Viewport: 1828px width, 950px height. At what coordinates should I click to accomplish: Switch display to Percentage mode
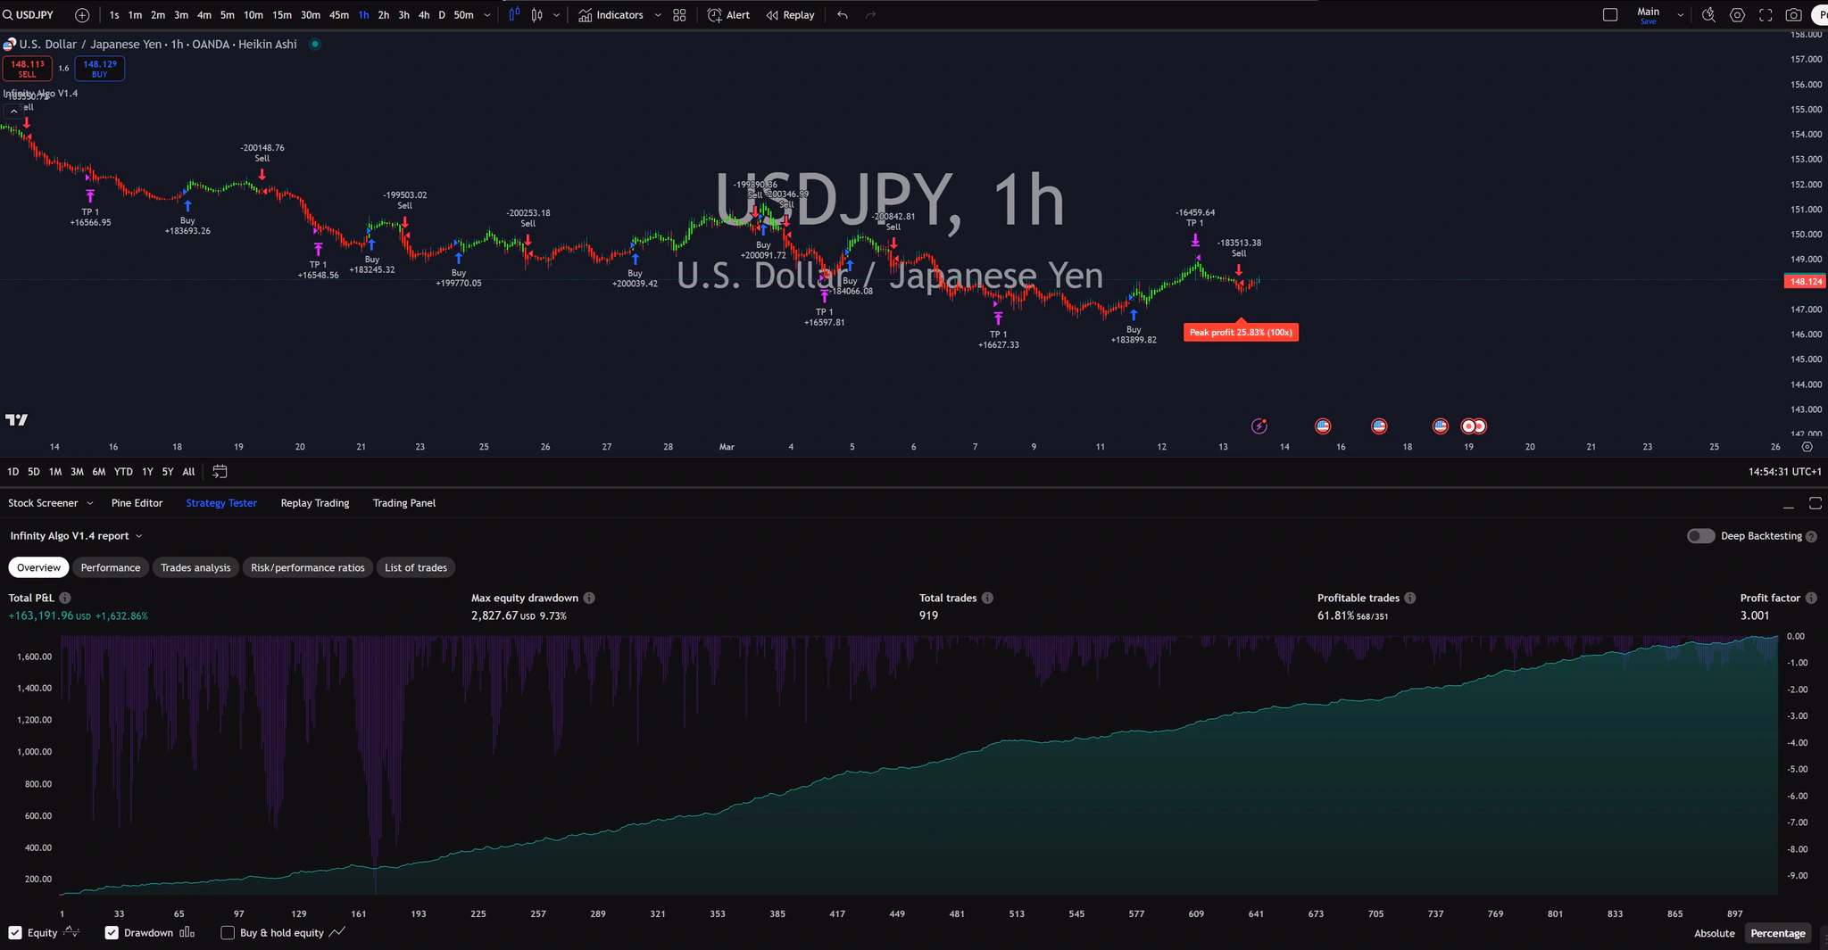[x=1777, y=933]
